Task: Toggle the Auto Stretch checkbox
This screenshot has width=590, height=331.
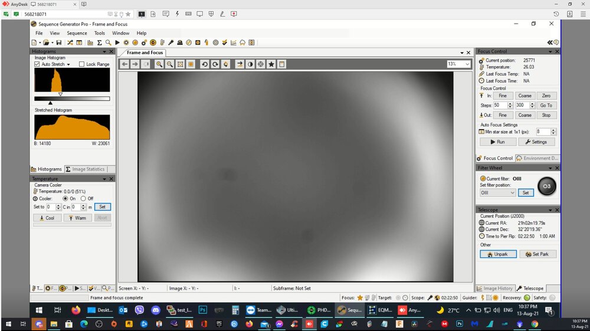Action: [x=37, y=64]
